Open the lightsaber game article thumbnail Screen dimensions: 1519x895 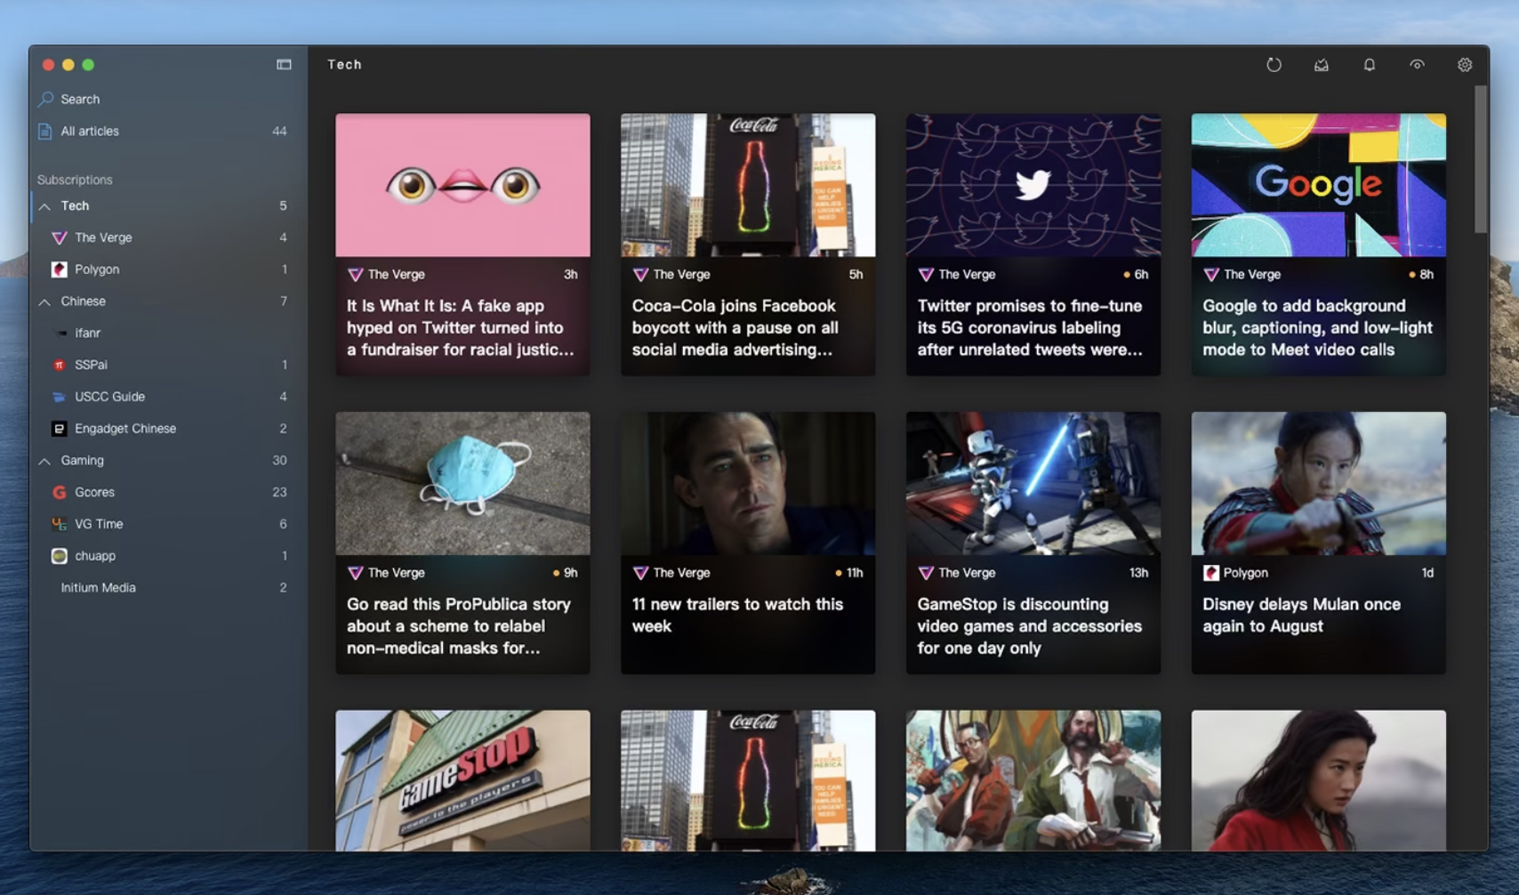[1033, 483]
